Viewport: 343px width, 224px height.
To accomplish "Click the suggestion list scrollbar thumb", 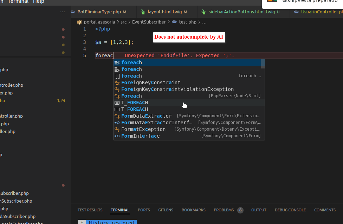I will [x=263, y=64].
